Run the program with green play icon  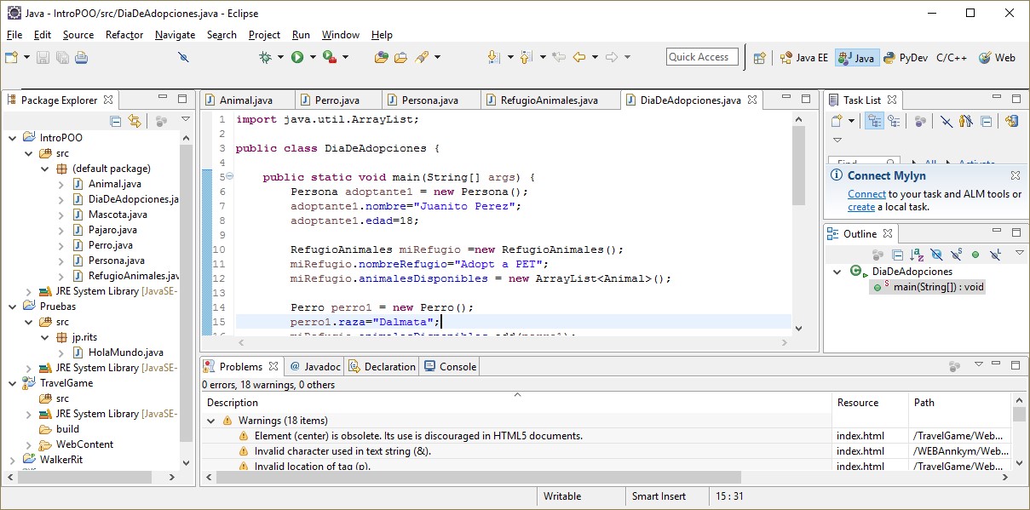point(297,57)
